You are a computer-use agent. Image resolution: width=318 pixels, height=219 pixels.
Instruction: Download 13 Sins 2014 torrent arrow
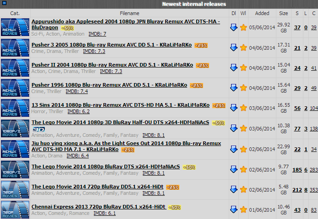pyautogui.click(x=234, y=108)
